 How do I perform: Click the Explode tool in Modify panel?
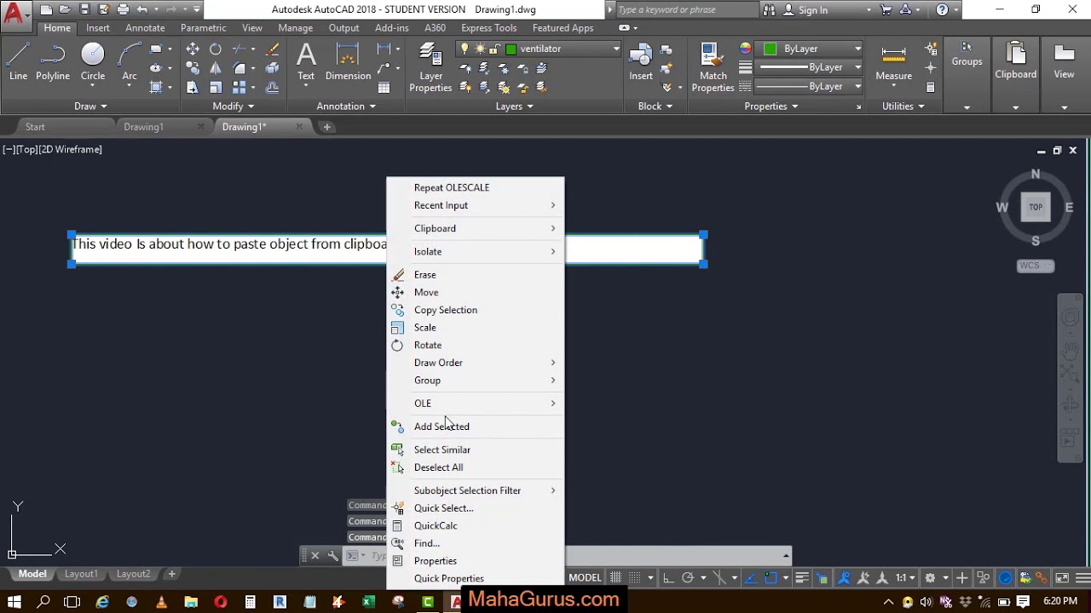[272, 68]
